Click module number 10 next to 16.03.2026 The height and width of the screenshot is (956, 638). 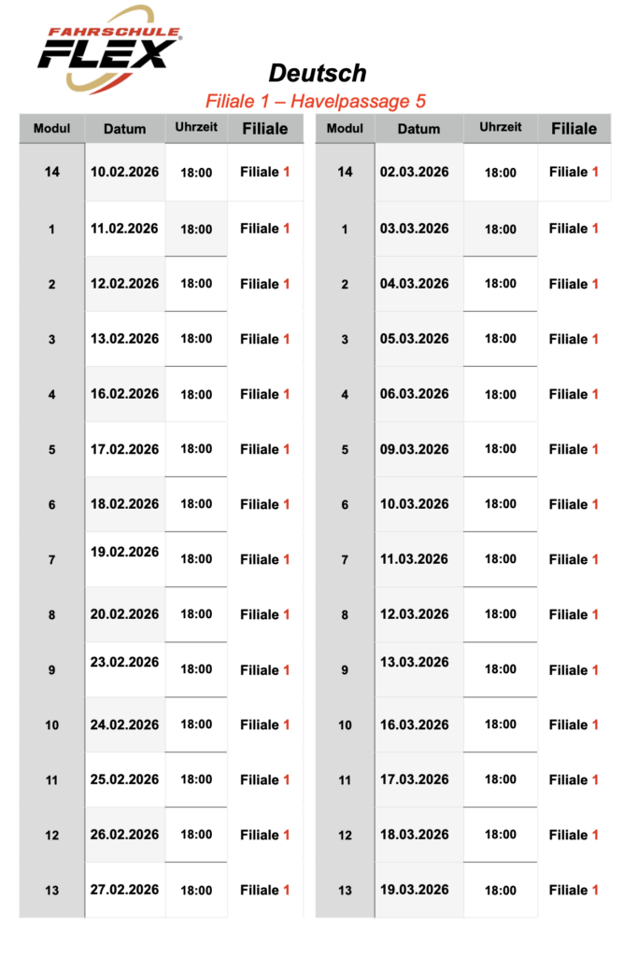click(345, 725)
